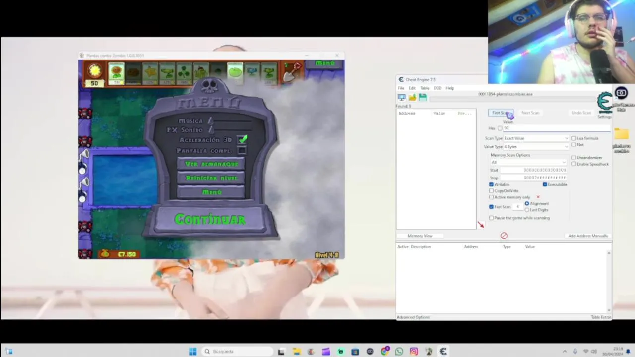Click the open folder icon in Cheat Engine
The width and height of the screenshot is (635, 357).
(x=412, y=97)
